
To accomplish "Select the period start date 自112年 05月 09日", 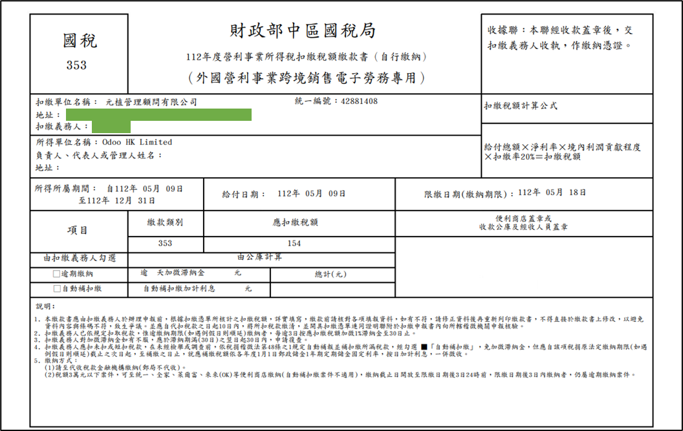I will point(145,189).
